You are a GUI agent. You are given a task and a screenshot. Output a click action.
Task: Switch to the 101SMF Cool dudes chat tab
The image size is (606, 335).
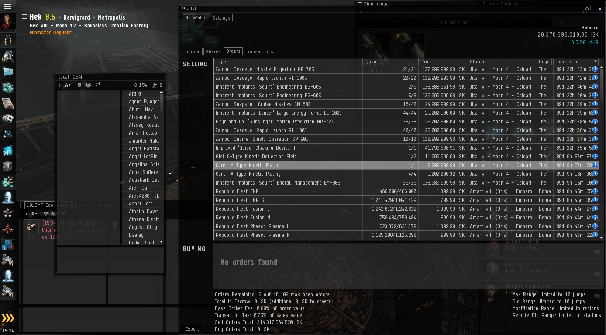pos(47,205)
